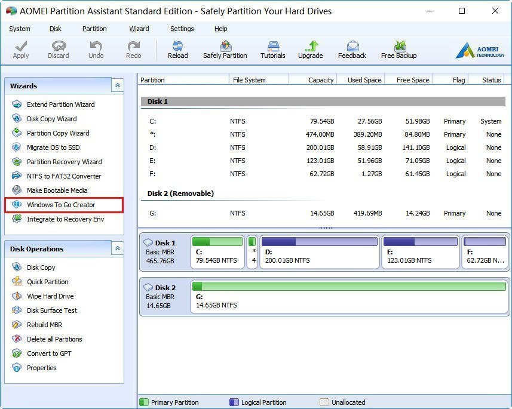512x409 pixels.
Task: Run Disk Surface Test
Action: (x=52, y=310)
